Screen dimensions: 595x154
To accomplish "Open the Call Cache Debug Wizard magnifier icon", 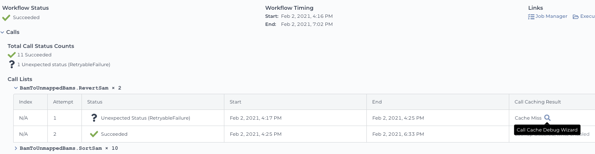I will coord(548,118).
